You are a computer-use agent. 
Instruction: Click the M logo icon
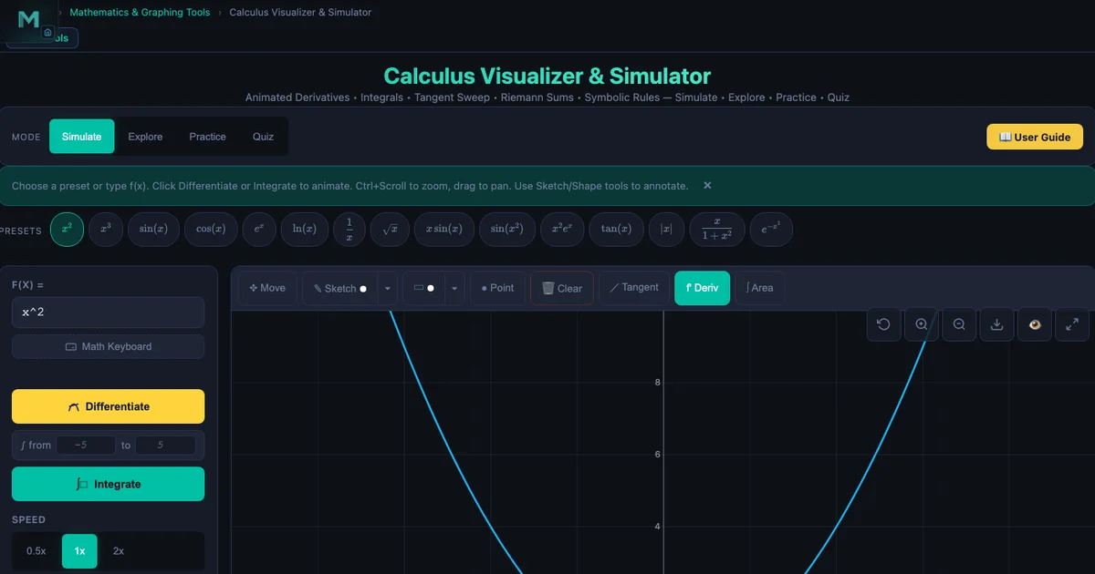(x=29, y=19)
